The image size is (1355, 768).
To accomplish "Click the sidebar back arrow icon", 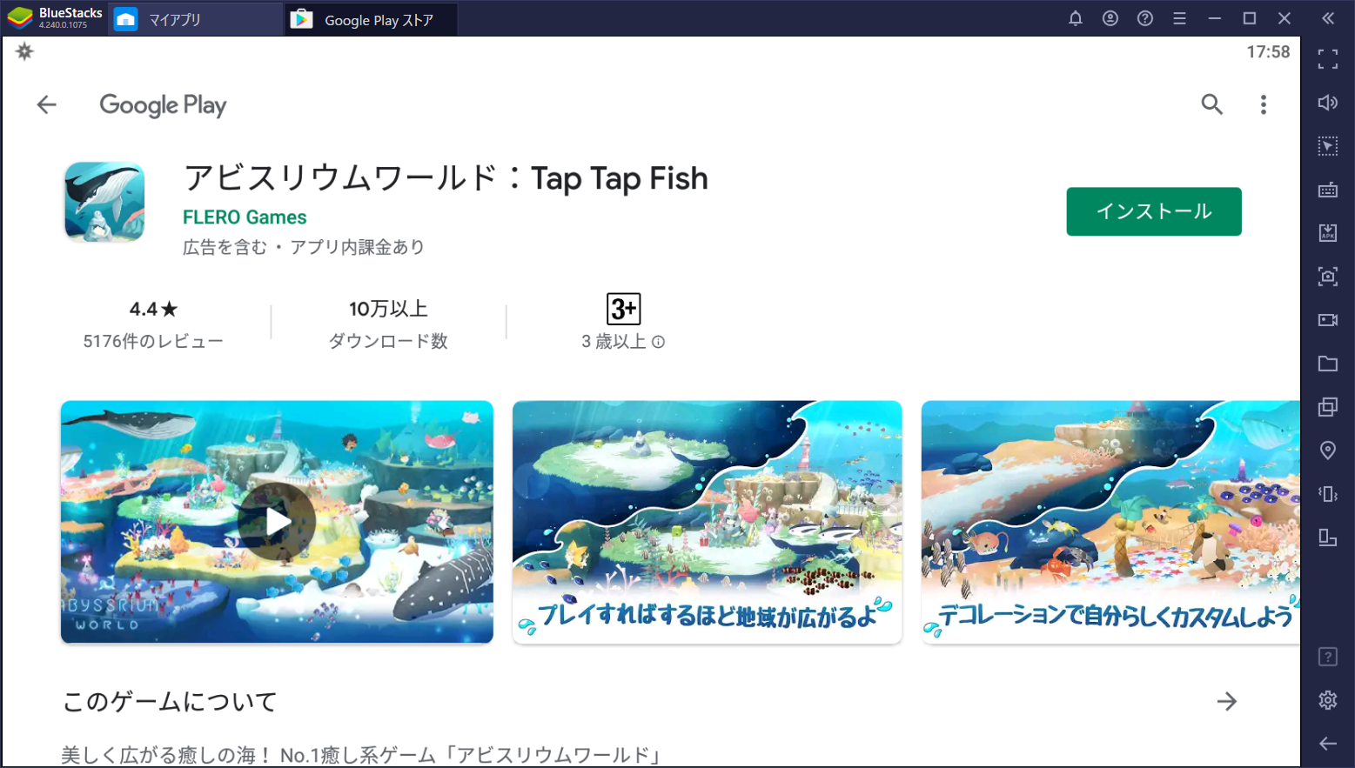I will (x=1328, y=744).
